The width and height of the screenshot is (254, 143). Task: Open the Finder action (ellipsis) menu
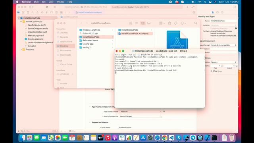tap(183, 23)
